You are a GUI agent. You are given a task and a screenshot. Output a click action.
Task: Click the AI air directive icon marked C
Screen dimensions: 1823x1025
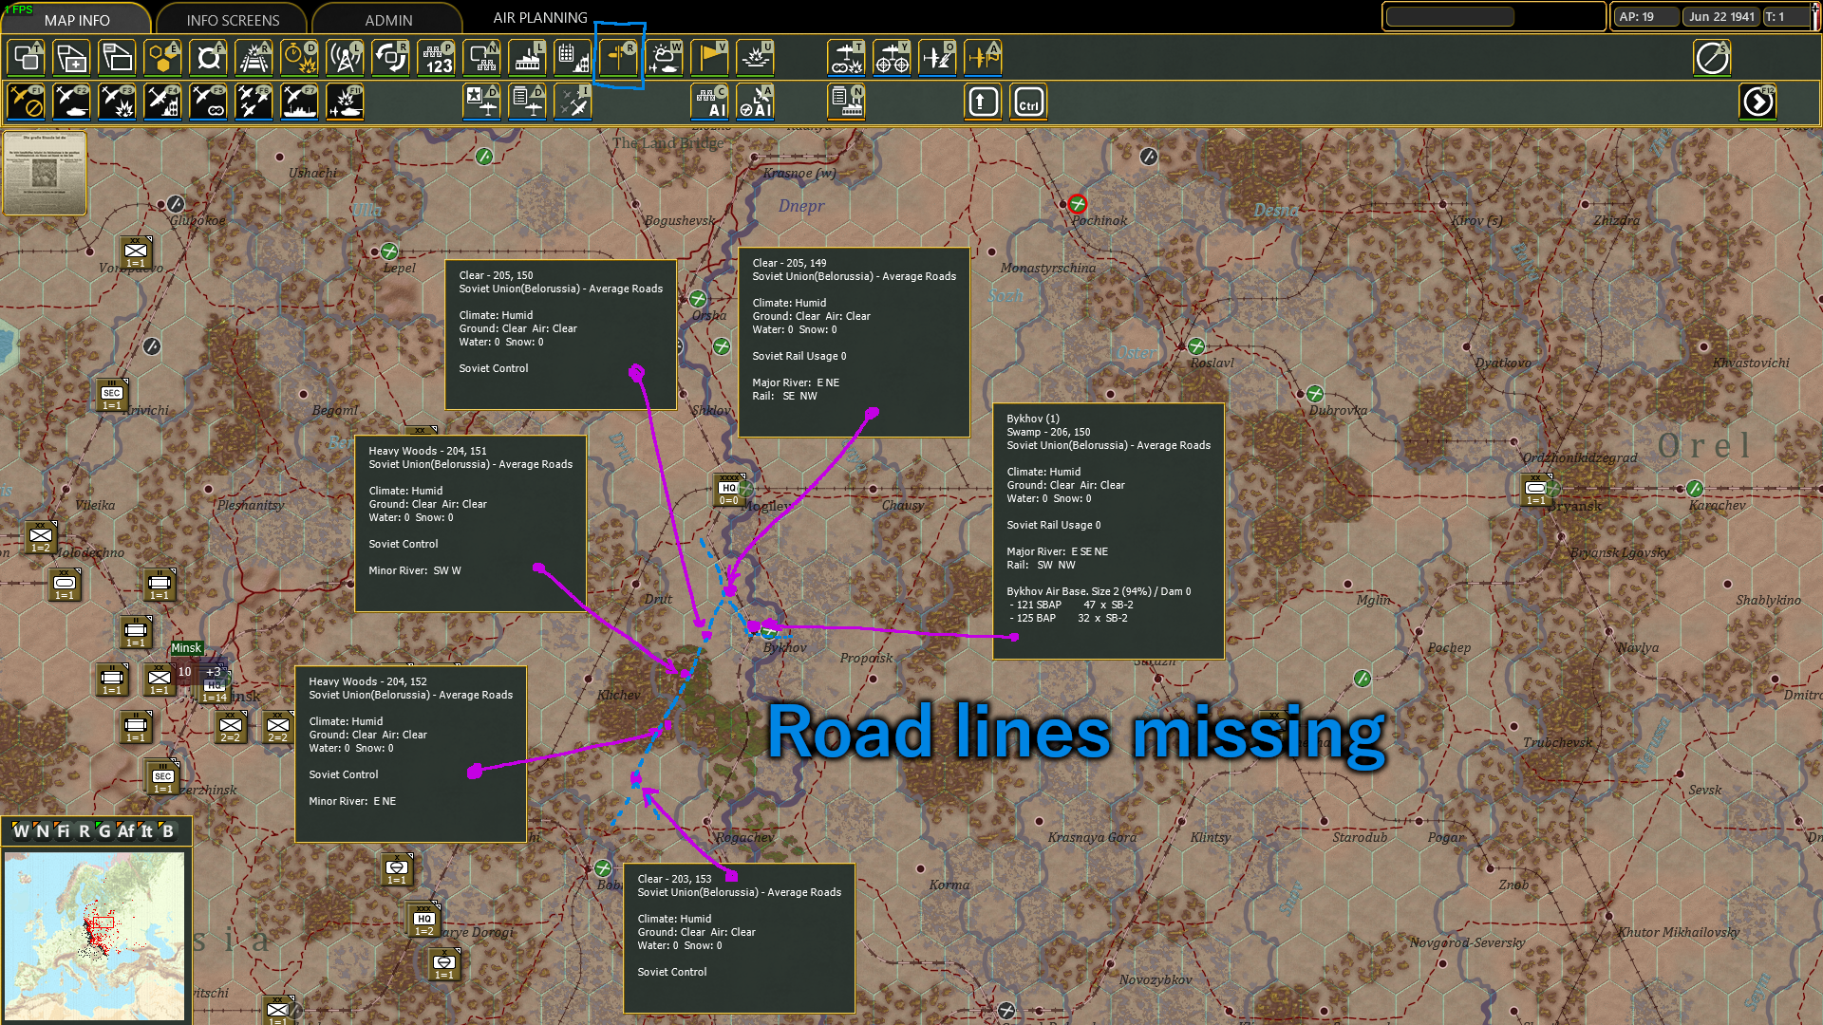click(x=709, y=102)
